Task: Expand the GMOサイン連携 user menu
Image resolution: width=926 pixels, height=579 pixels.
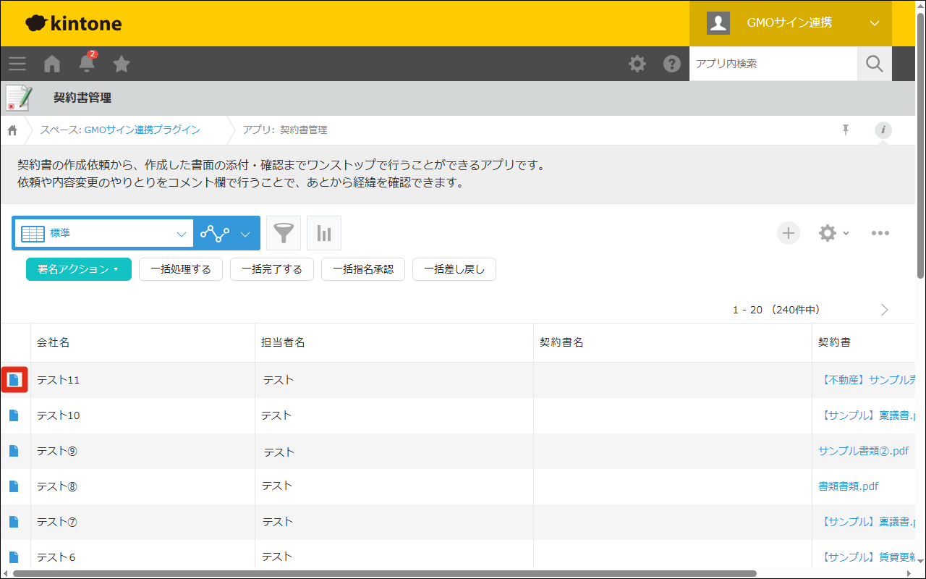Action: click(x=791, y=23)
